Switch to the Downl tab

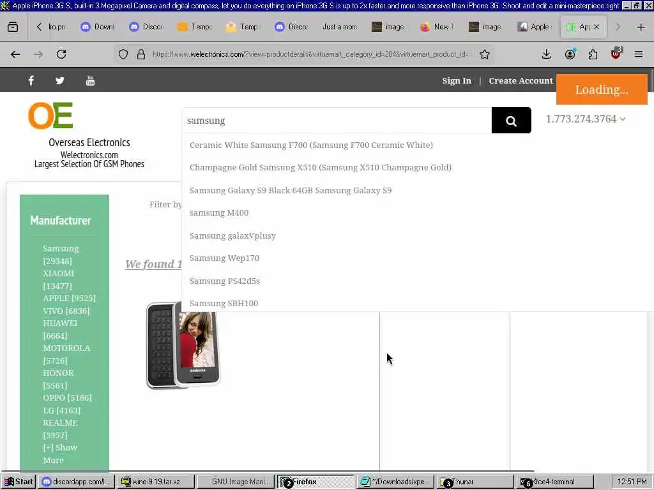pos(98,27)
